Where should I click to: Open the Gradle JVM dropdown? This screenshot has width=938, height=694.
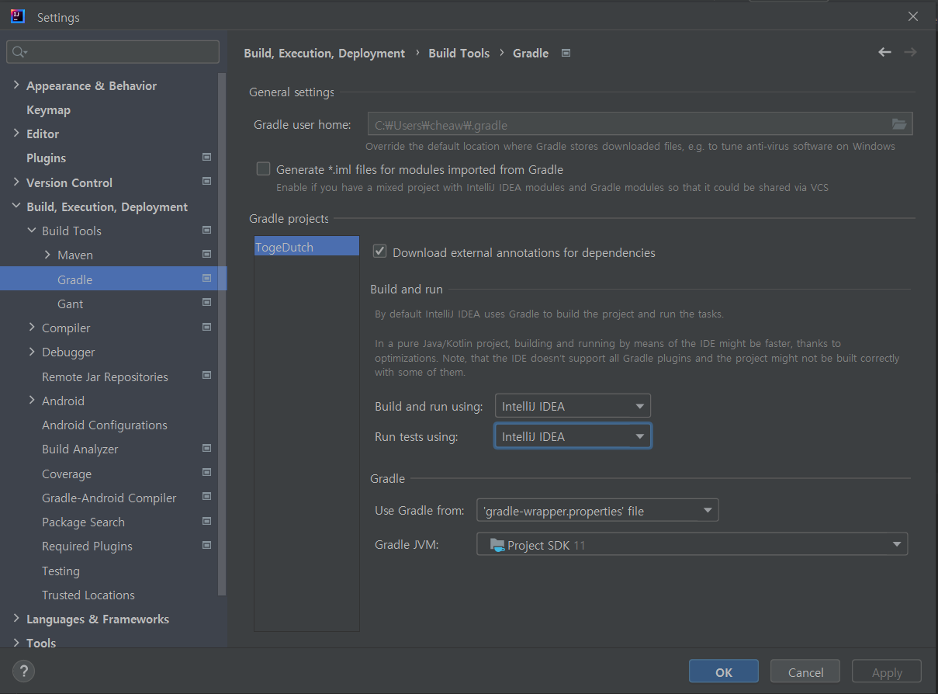[x=692, y=544]
